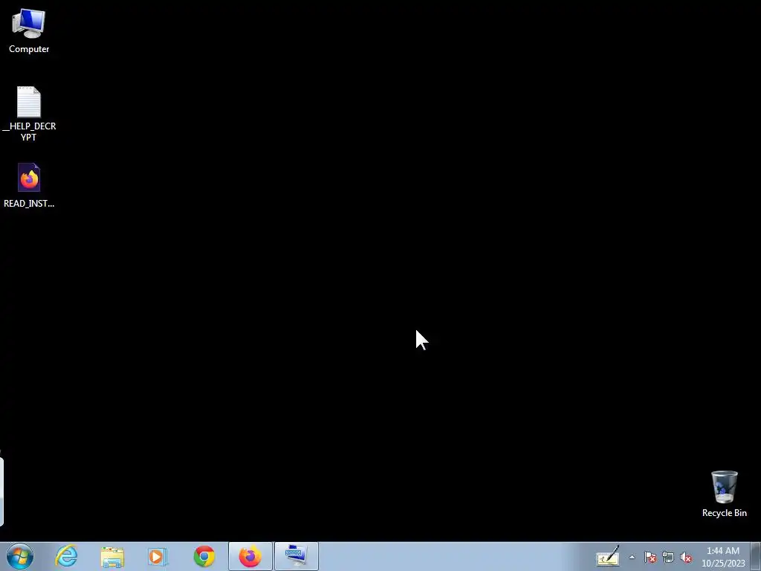Open the Windows Start menu
Screen dimensions: 761x571
pos(20,556)
